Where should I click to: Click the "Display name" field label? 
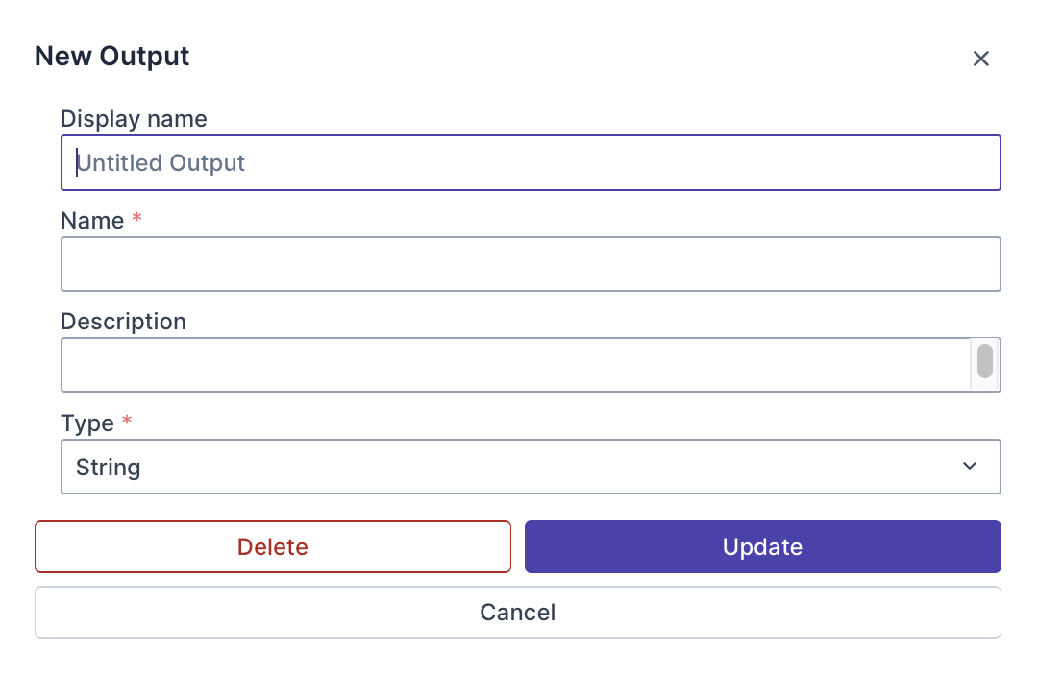[x=134, y=119]
